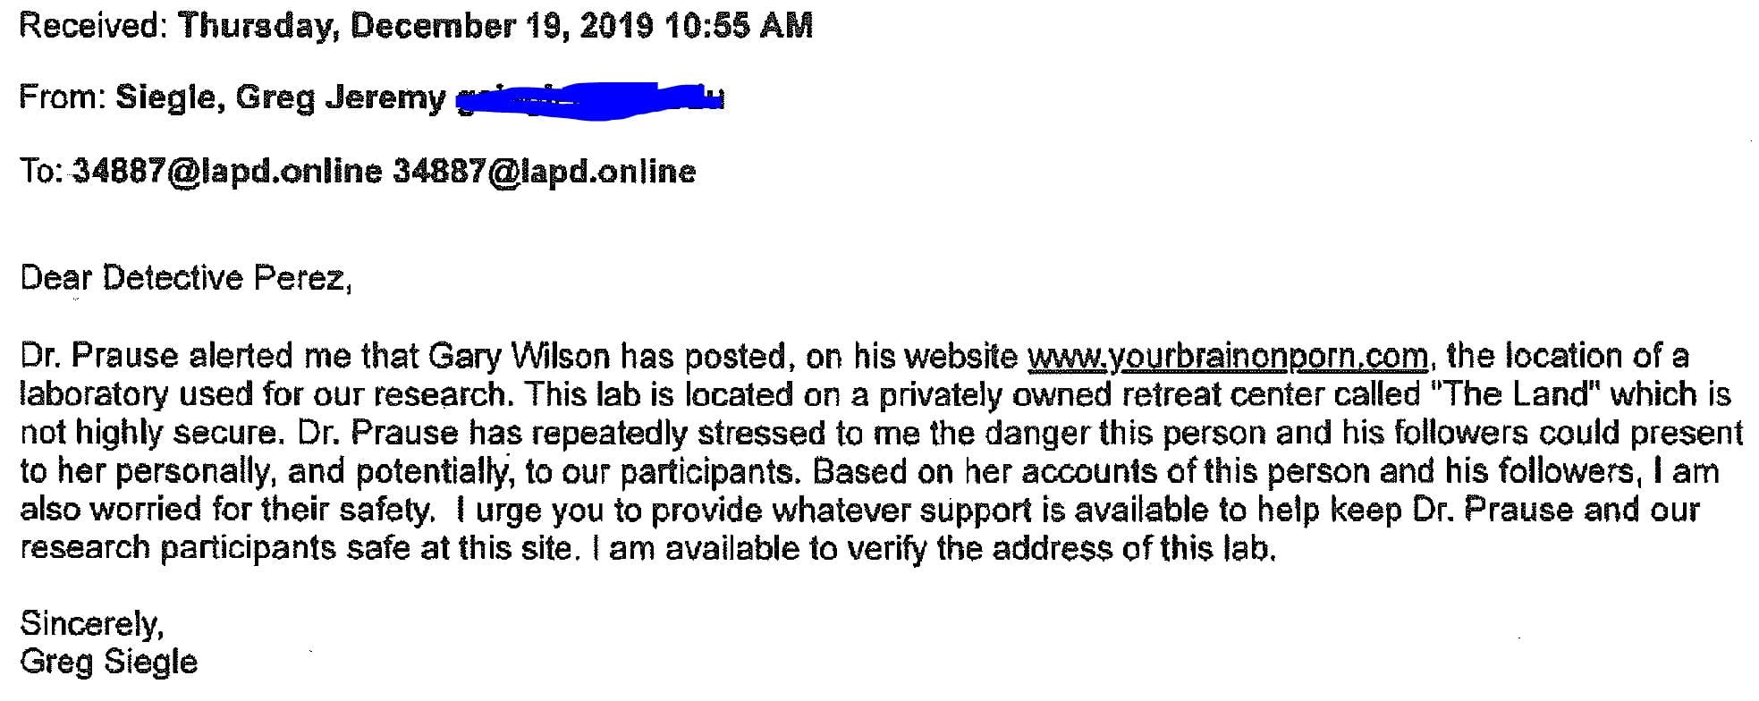Click the second 34887@lapd.online recipient address

point(544,171)
